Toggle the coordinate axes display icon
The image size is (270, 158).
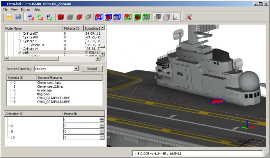click(x=175, y=17)
